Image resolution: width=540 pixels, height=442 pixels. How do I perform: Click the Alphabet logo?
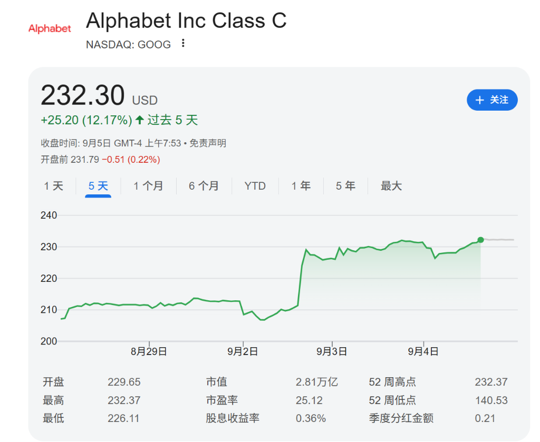[x=50, y=28]
